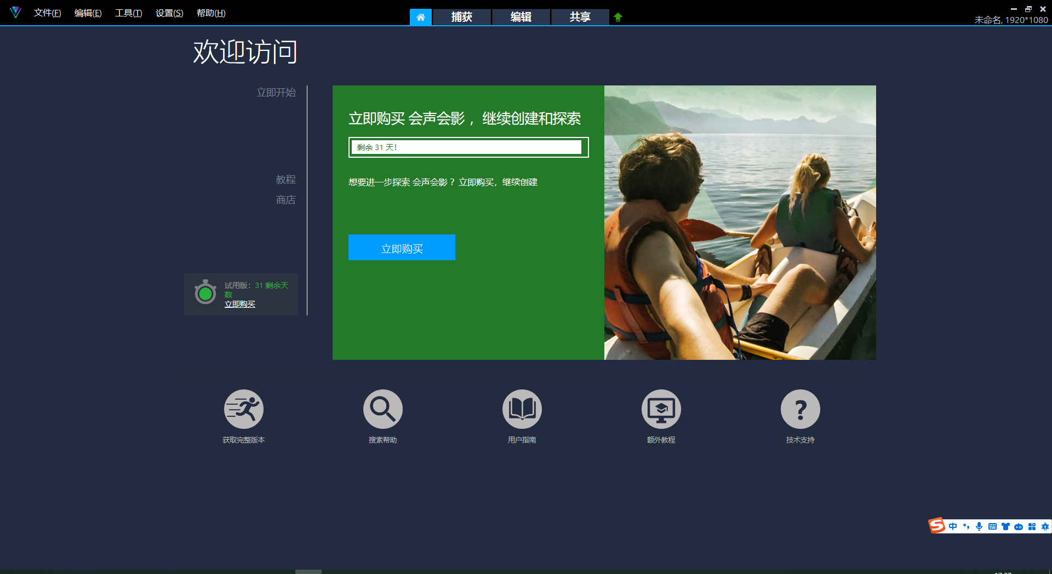The width and height of the screenshot is (1052, 574).
Task: Open the 帮助 menu
Action: coord(211,13)
